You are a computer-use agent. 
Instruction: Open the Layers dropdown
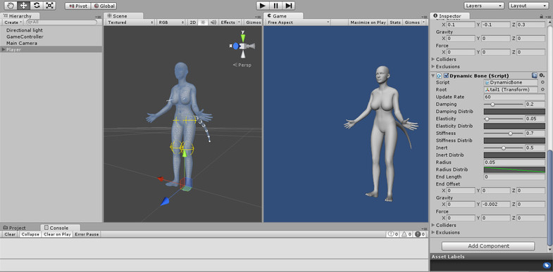(x=484, y=6)
